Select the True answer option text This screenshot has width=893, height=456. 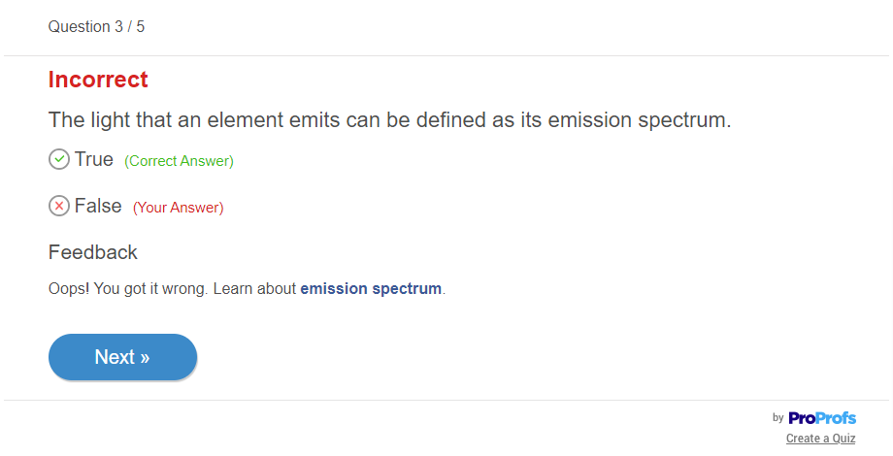pyautogui.click(x=94, y=159)
